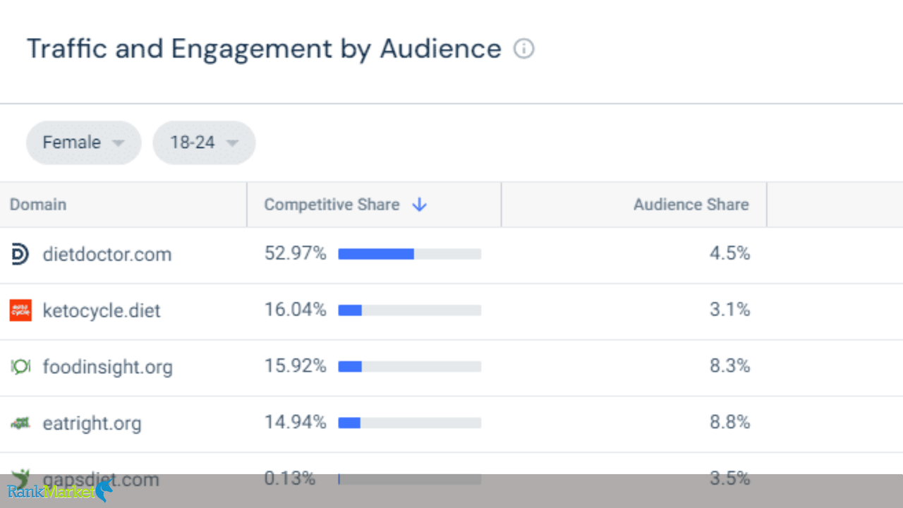Open the Female gender dropdown
This screenshot has height=508, width=903.
(x=84, y=143)
